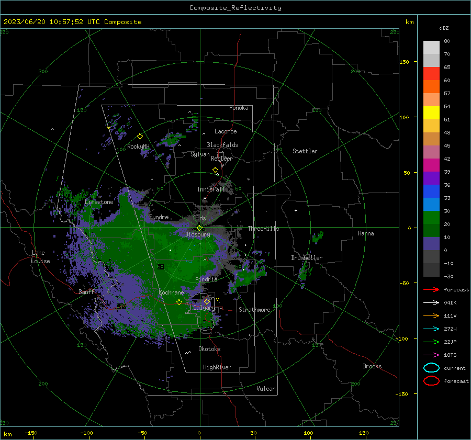The width and height of the screenshot is (471, 440).
Task: Click the purple 39-36 dBZ color swatch
Action: tap(431, 178)
